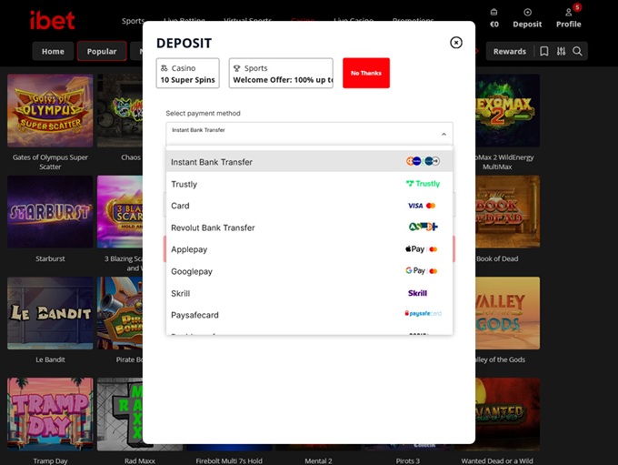Choose Instant Bank Transfer payment option
The image size is (618, 465).
[x=309, y=162]
